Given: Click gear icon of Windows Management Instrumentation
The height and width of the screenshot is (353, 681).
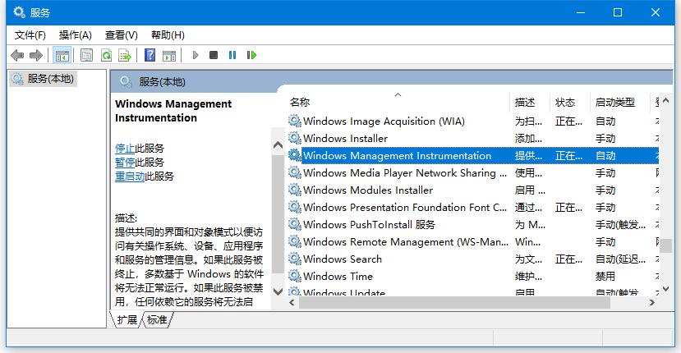Looking at the screenshot, I should pyautogui.click(x=294, y=155).
